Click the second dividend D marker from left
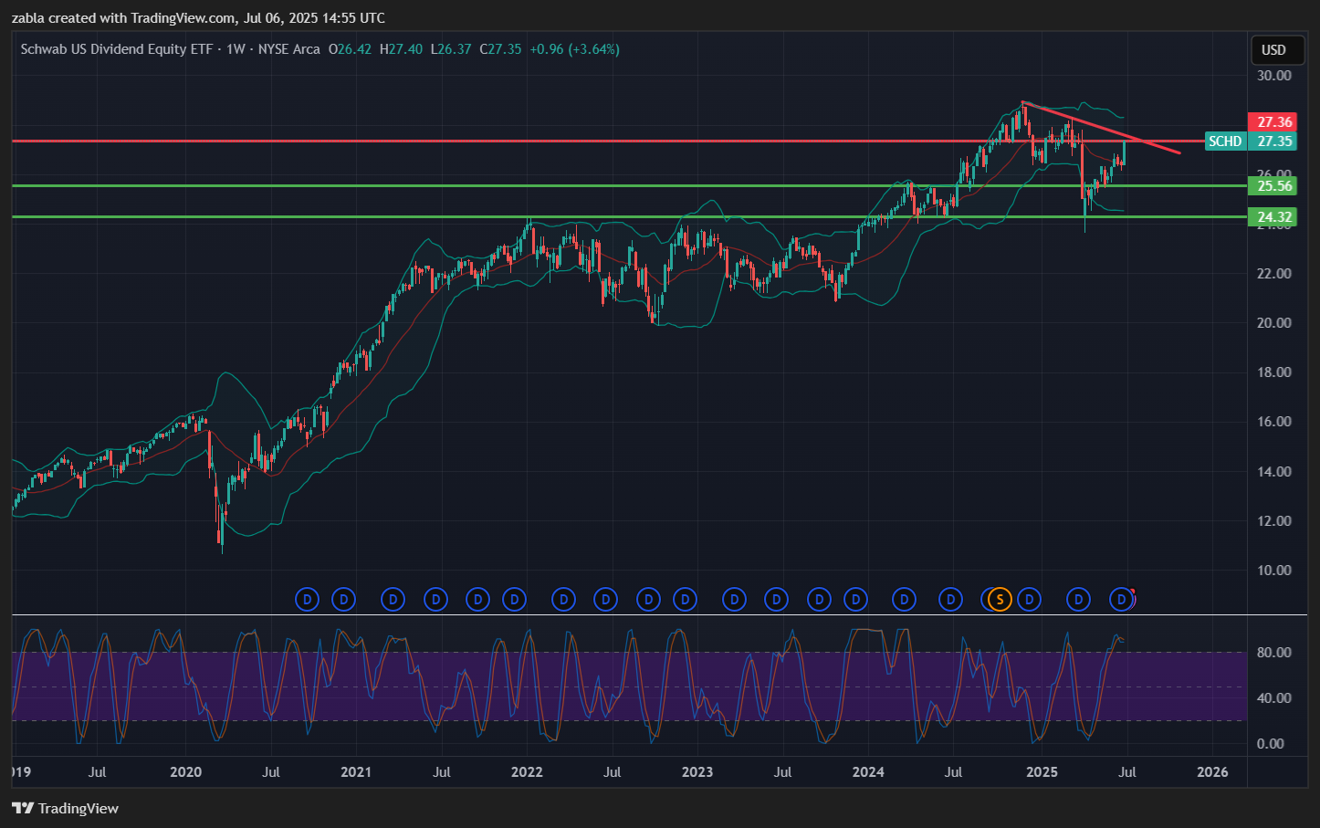The width and height of the screenshot is (1320, 828). click(344, 600)
